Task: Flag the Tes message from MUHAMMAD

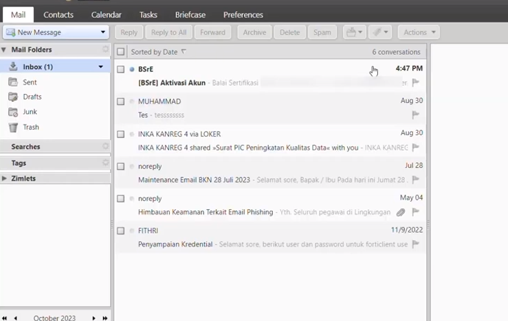Action: point(416,115)
